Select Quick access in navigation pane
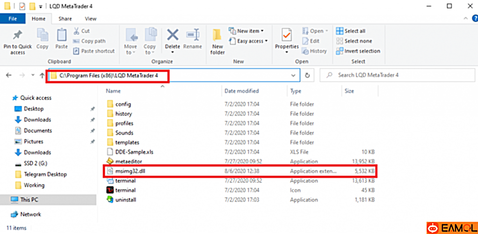This screenshot has width=478, height=234. tap(31, 98)
